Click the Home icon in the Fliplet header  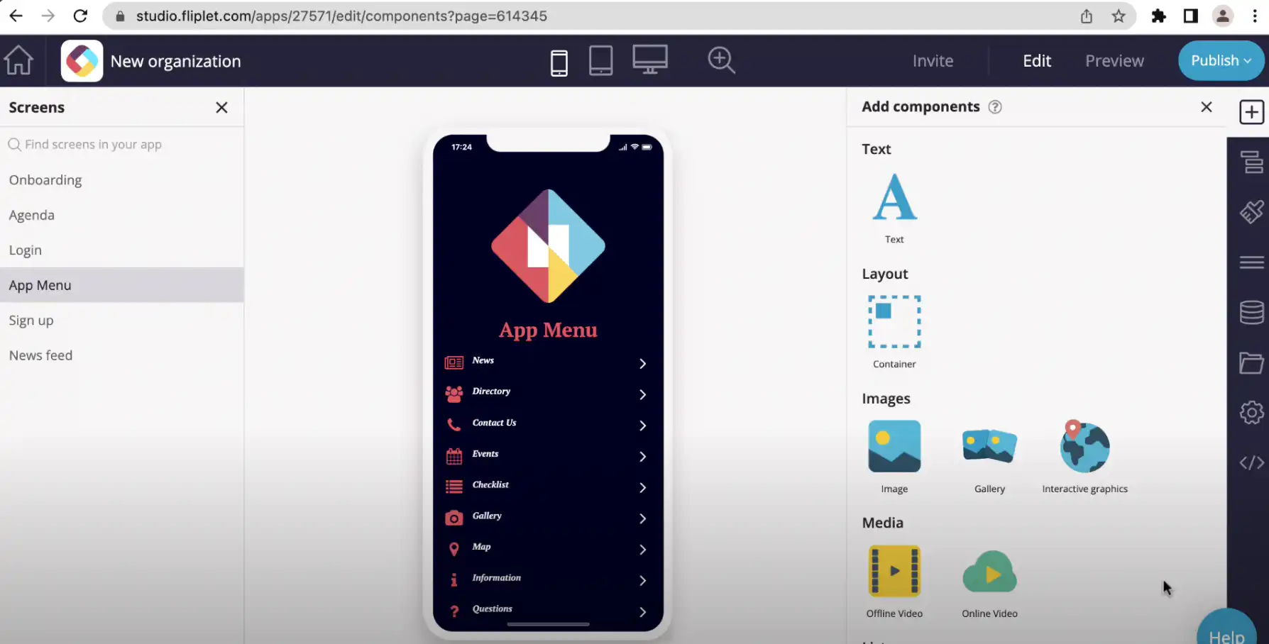pos(19,60)
